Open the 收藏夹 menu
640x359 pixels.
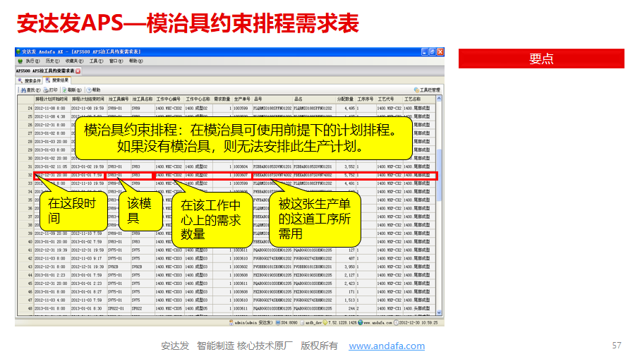[74, 61]
